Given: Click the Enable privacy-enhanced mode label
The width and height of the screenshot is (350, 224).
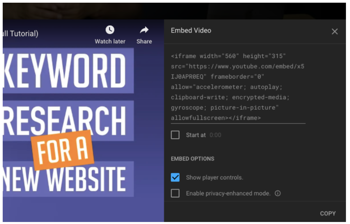Looking at the screenshot, I should [228, 193].
